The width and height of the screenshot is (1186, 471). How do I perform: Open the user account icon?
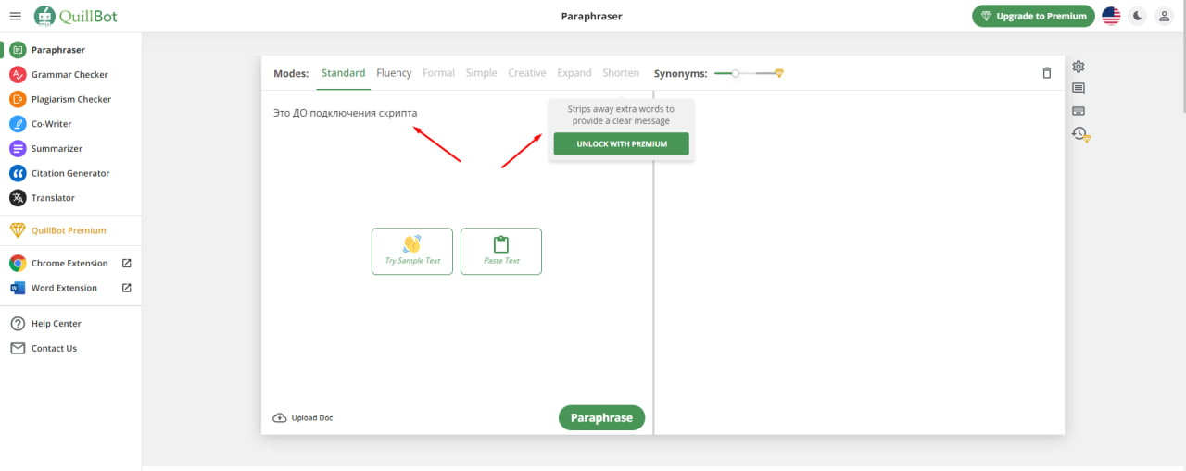coord(1164,16)
